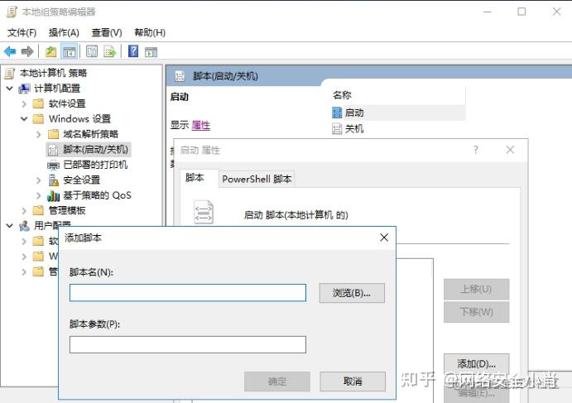
Task: Collapse the Windows 设置 tree node
Action: (24, 119)
